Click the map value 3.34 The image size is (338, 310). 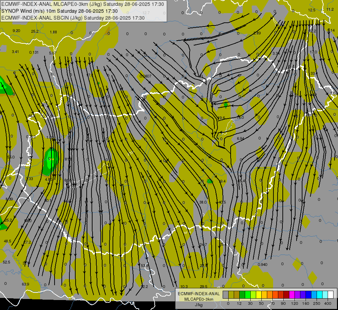coord(276,53)
